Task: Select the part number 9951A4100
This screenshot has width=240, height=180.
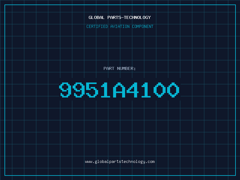Action: click(x=119, y=90)
